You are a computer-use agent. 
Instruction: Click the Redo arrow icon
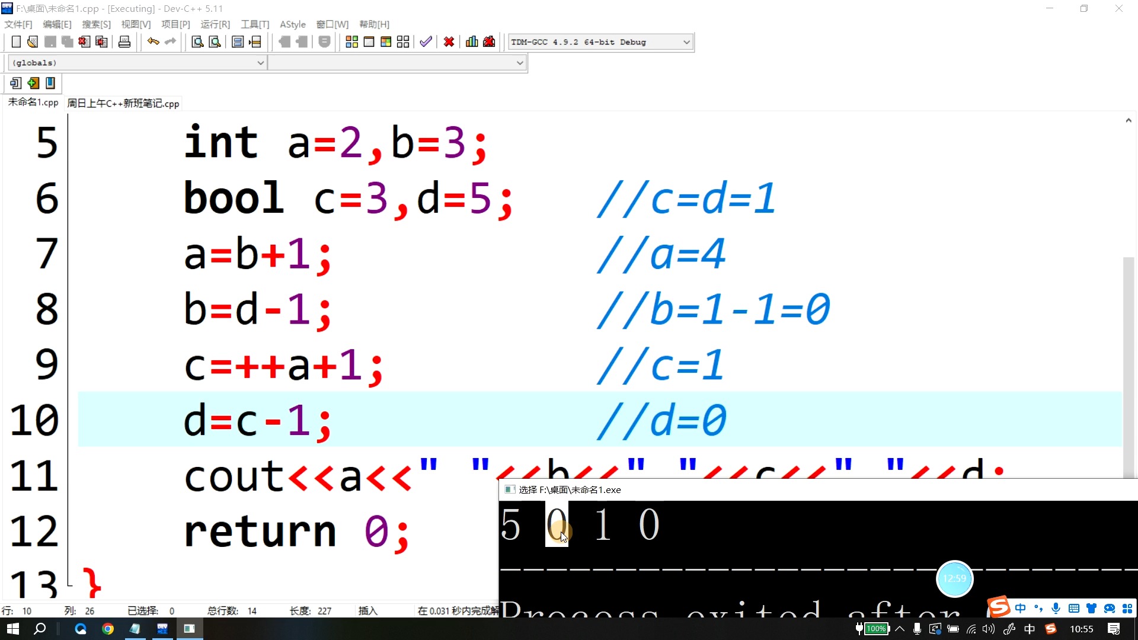[x=171, y=41]
